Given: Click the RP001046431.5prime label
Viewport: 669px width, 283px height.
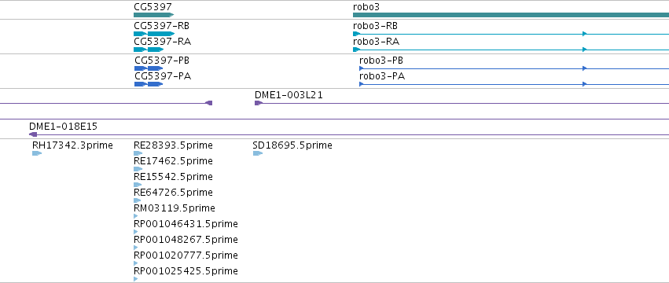Looking at the screenshot, I should [186, 224].
